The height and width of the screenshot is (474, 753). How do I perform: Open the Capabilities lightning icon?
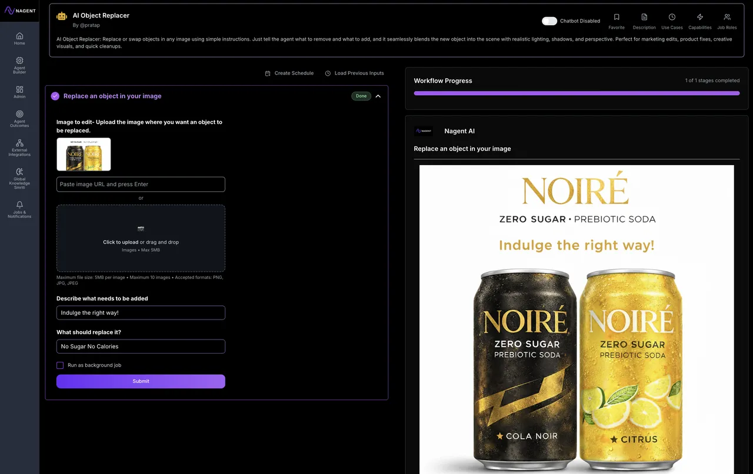(x=700, y=17)
